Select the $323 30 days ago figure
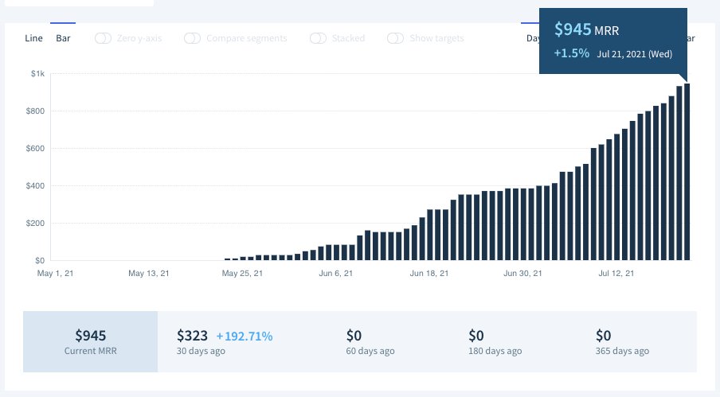The image size is (720, 397). coord(192,336)
